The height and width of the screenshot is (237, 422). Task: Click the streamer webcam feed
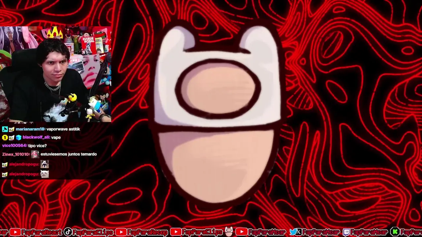click(55, 74)
